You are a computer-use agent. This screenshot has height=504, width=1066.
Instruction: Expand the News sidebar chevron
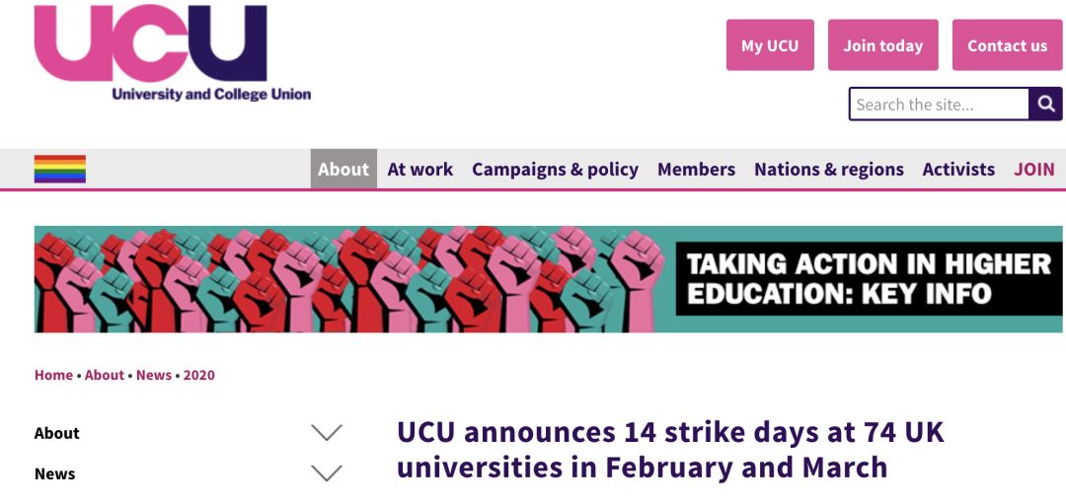point(327,473)
